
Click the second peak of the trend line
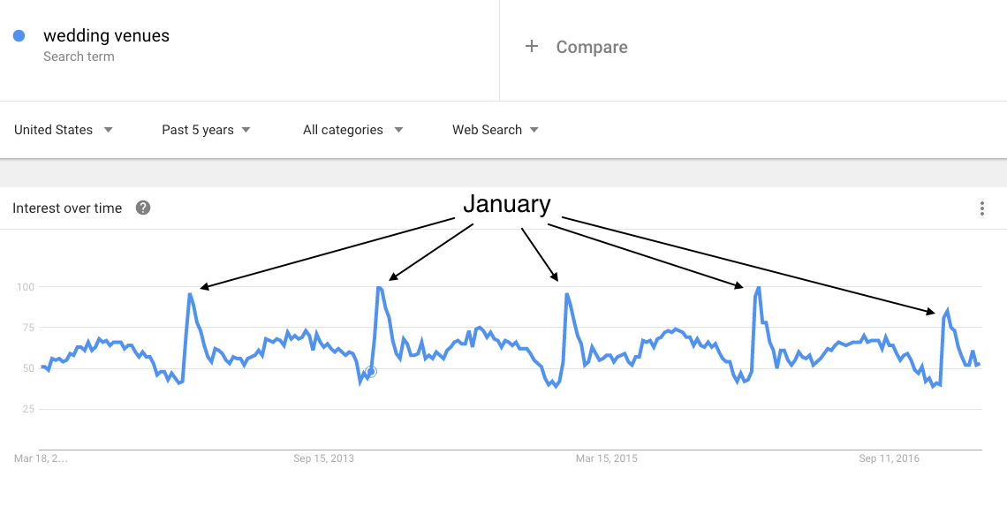[x=379, y=288]
